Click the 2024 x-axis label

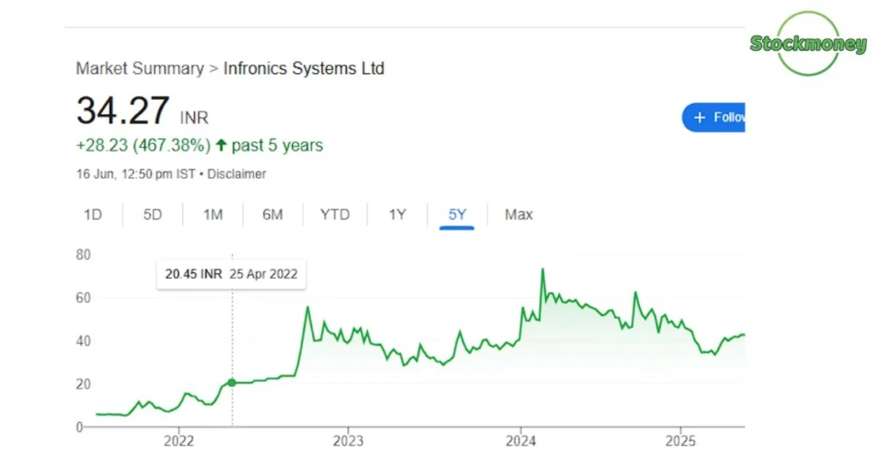pos(520,441)
